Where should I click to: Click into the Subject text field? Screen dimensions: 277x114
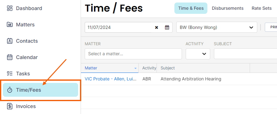pyautogui.click(x=245, y=54)
